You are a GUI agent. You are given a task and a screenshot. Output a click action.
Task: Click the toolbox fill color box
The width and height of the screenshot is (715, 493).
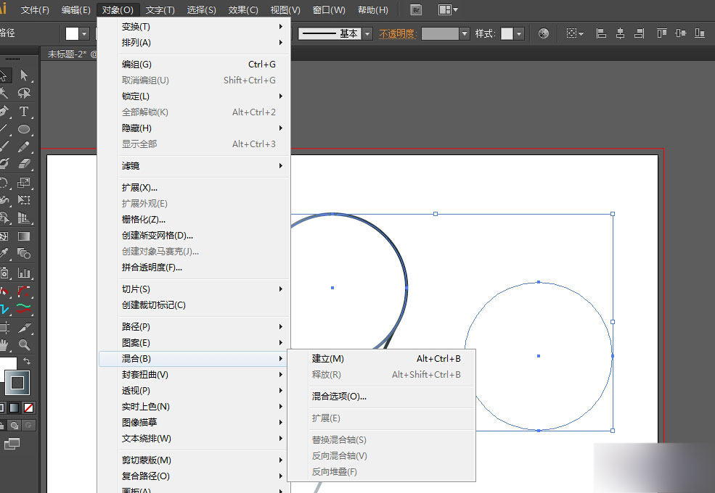[7, 364]
